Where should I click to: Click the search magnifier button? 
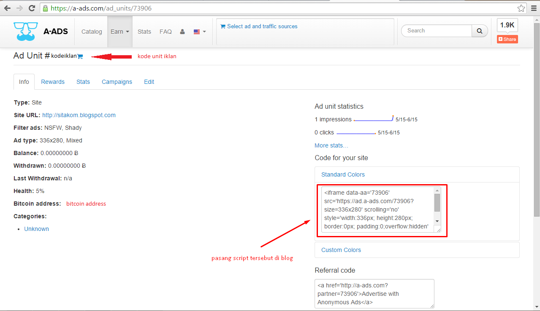coord(480,31)
